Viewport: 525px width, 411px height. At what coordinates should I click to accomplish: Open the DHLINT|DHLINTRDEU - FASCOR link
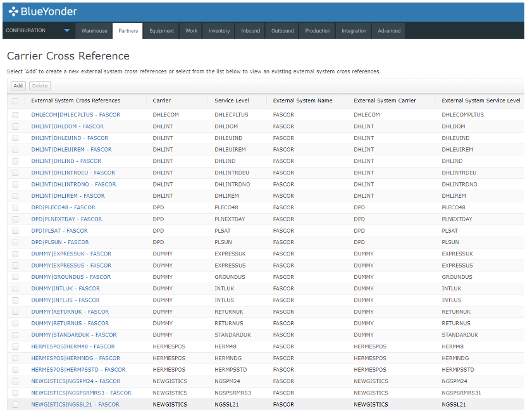[73, 173]
